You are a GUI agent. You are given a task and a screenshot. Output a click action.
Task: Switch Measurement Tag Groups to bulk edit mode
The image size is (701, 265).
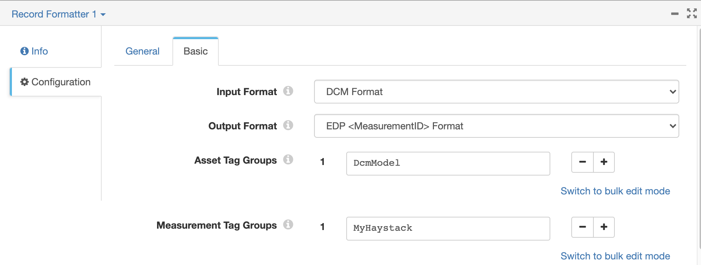[615, 256]
